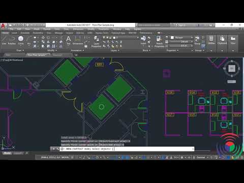The height and width of the screenshot is (183, 244).
Task: Select the Mirror tool in Modify panel
Action: [x=48, y=42]
